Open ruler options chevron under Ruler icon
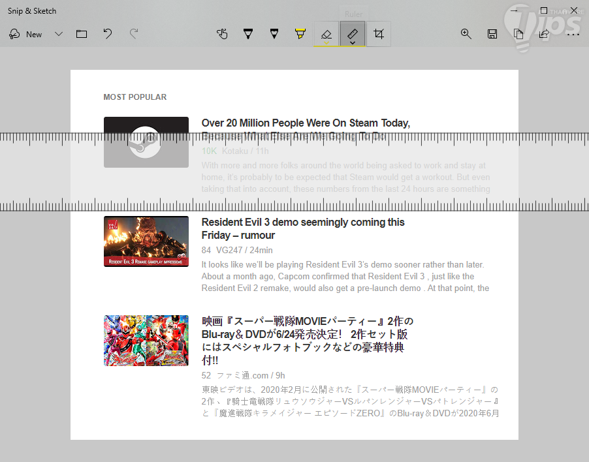 [353, 43]
